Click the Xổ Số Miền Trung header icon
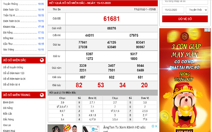 coord(41,95)
